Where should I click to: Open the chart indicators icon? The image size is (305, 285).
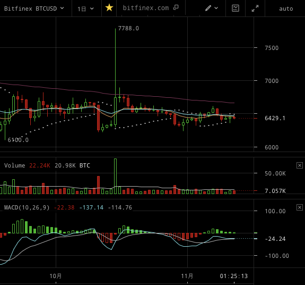236,8
